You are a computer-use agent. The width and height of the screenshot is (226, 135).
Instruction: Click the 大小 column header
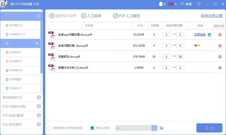[140, 26]
